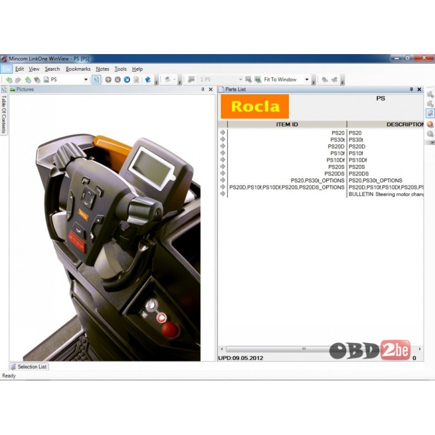The height and width of the screenshot is (435, 435).
Task: Click the green Back arrow in the toolbar
Action: pyautogui.click(x=9, y=80)
